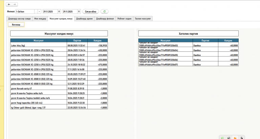The image size is (260, 139).
Task: Go forward with the right arrow button
Action: coord(15,4)
